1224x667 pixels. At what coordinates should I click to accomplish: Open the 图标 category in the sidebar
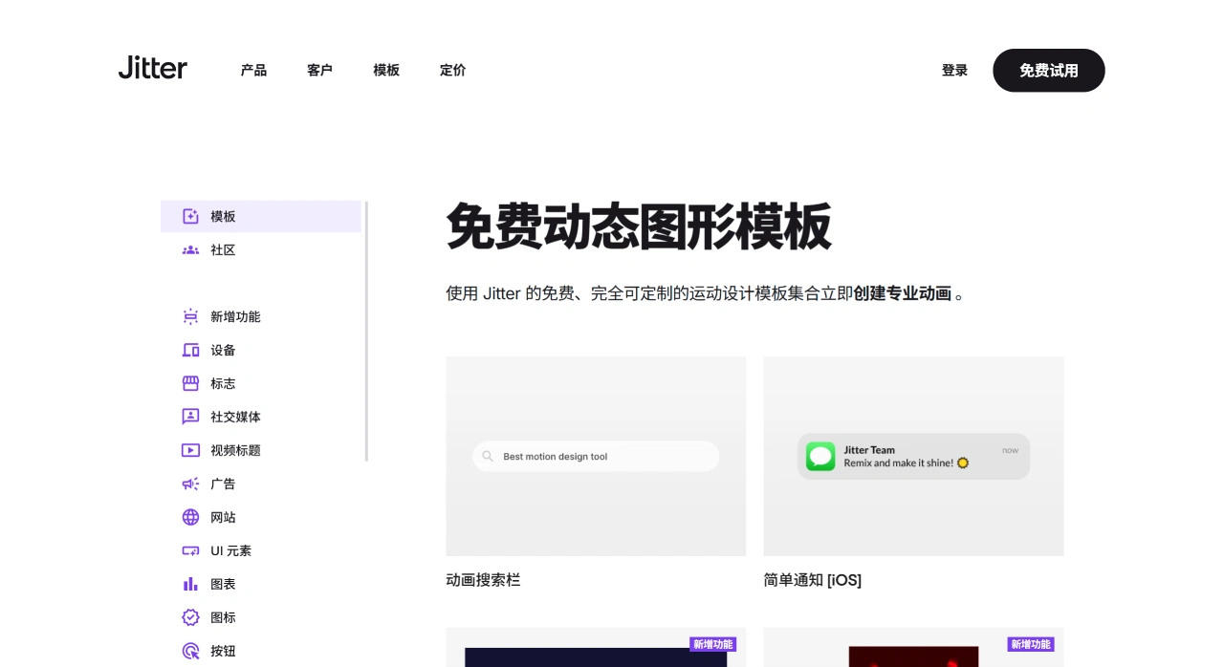coord(190,617)
